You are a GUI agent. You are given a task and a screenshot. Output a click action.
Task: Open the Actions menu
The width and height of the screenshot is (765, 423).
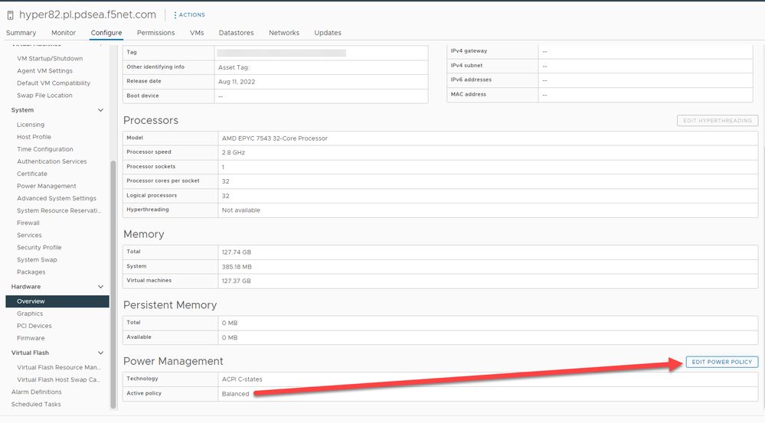click(x=189, y=15)
